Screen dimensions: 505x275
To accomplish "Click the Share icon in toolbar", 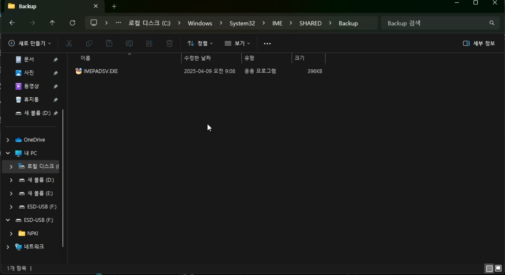I will point(149,44).
